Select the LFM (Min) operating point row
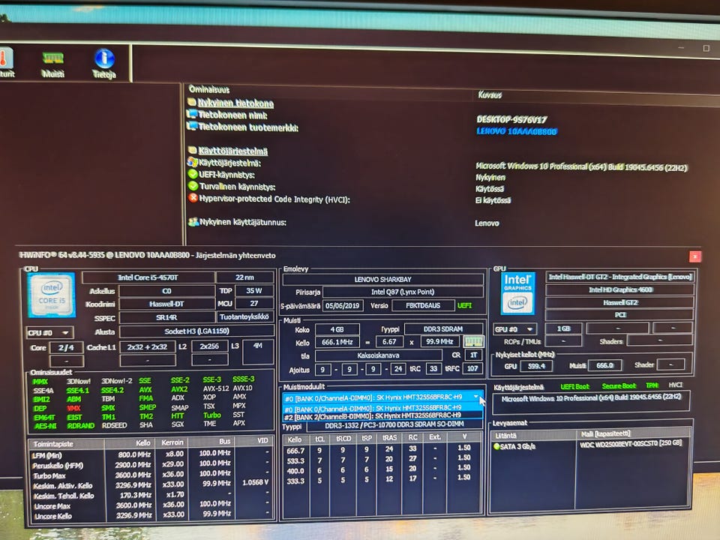This screenshot has height=540, width=720. pos(151,454)
